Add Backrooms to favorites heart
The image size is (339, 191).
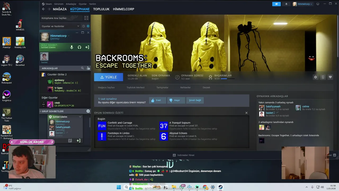pos(330,77)
